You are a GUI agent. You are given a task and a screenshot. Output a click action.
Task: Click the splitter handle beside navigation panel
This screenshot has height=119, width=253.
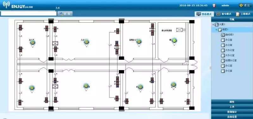click(210, 68)
